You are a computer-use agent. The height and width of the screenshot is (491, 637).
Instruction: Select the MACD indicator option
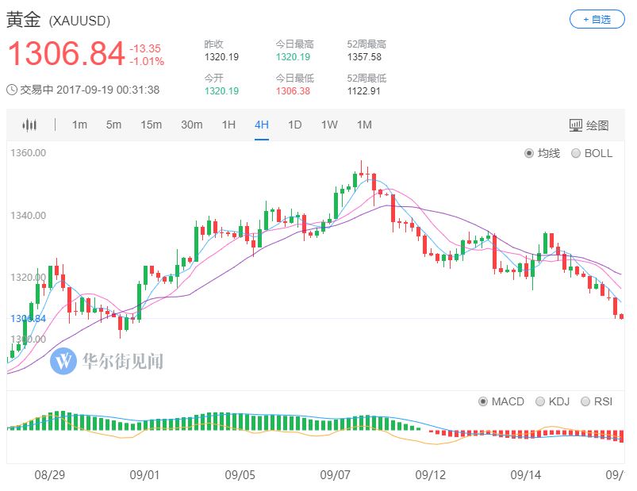click(484, 401)
